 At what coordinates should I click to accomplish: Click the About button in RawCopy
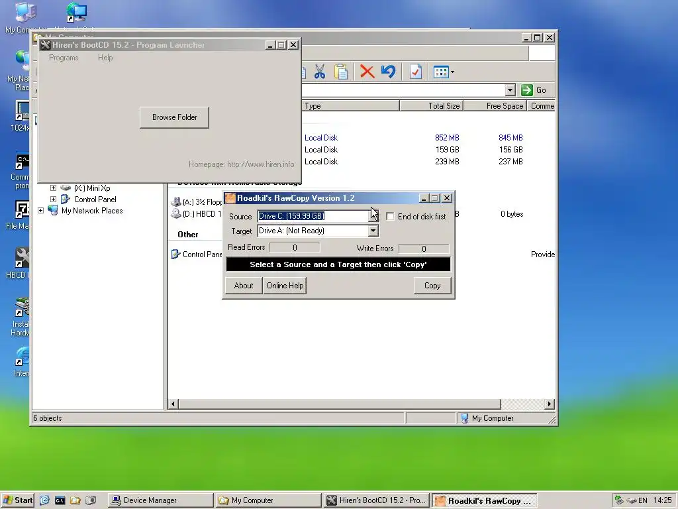[x=244, y=286]
